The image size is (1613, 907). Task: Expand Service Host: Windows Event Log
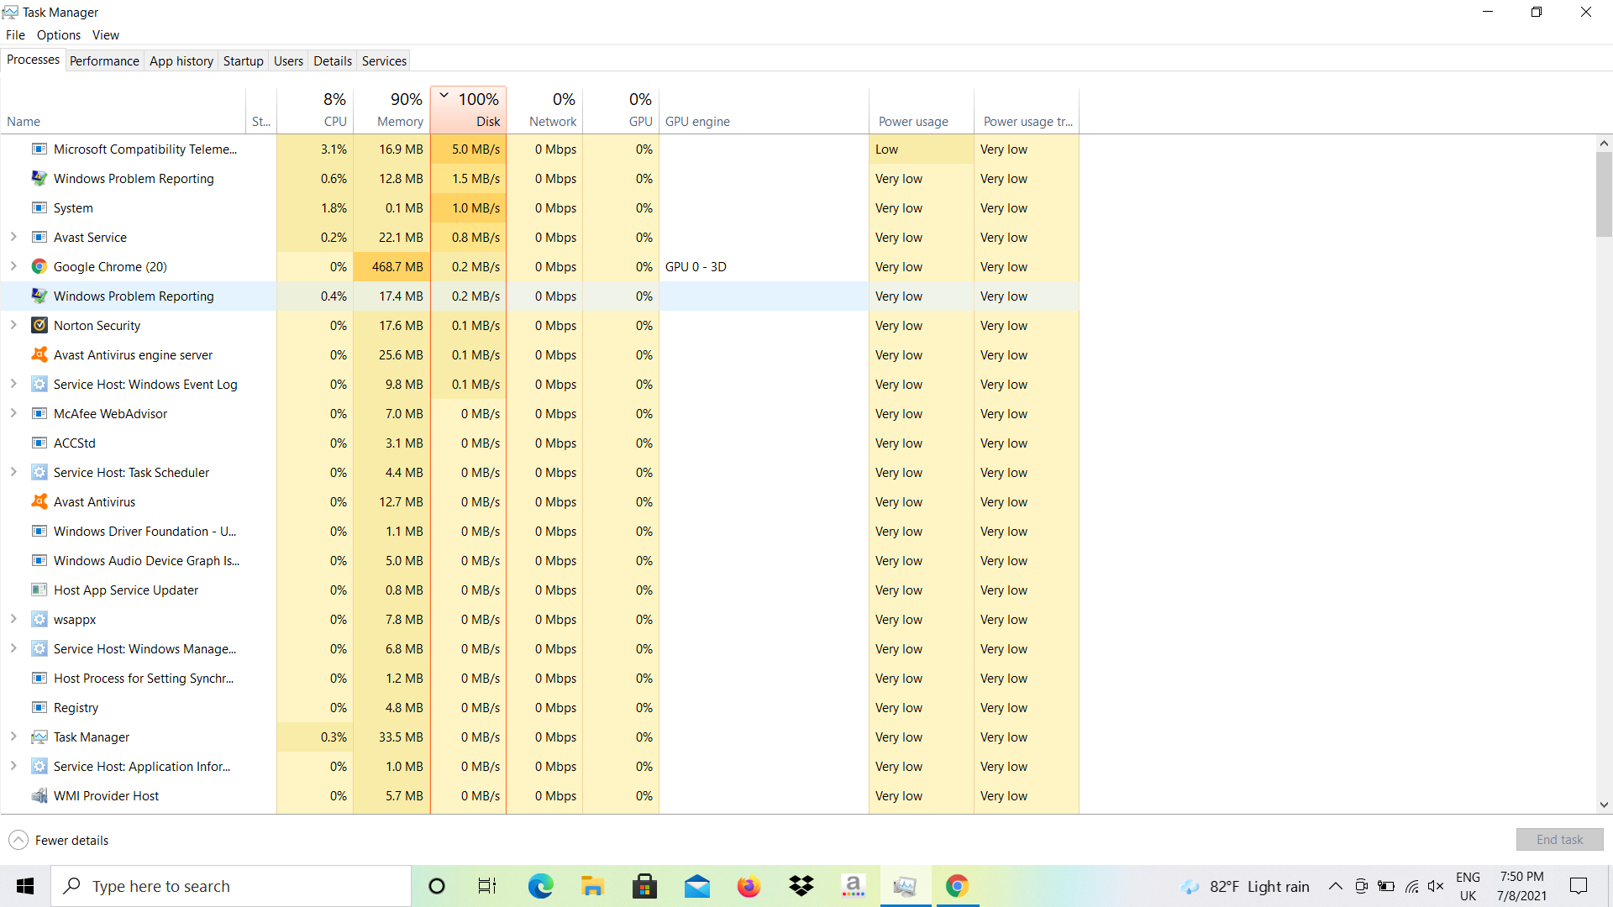click(x=13, y=385)
